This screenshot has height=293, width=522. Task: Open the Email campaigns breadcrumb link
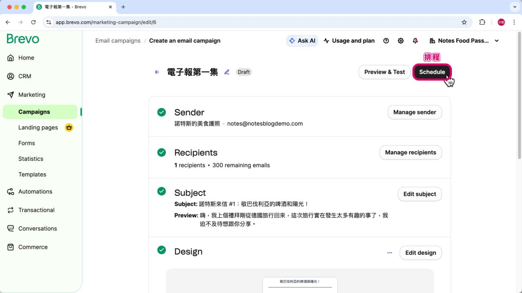[117, 41]
